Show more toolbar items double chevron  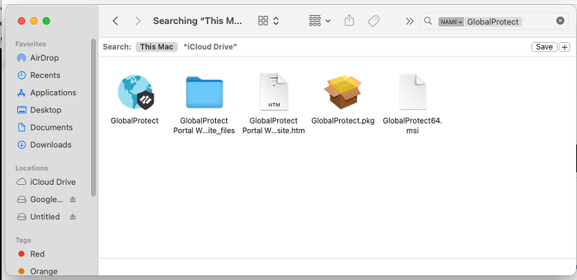(x=409, y=21)
